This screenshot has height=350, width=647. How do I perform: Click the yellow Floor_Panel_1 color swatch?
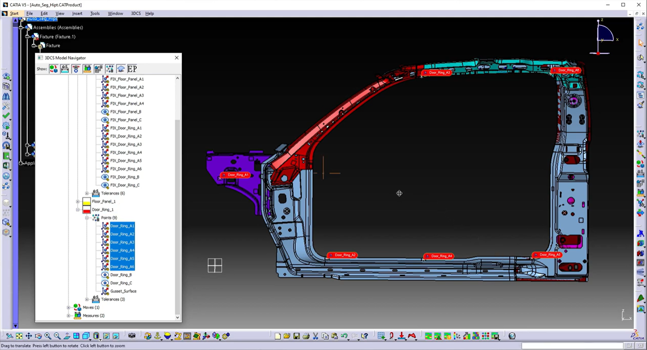coord(87,202)
